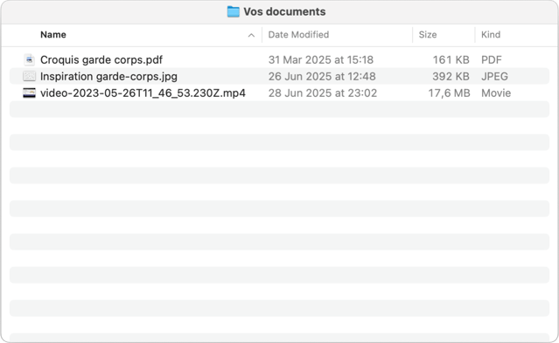Click the 17,6 MB size value

(x=449, y=93)
